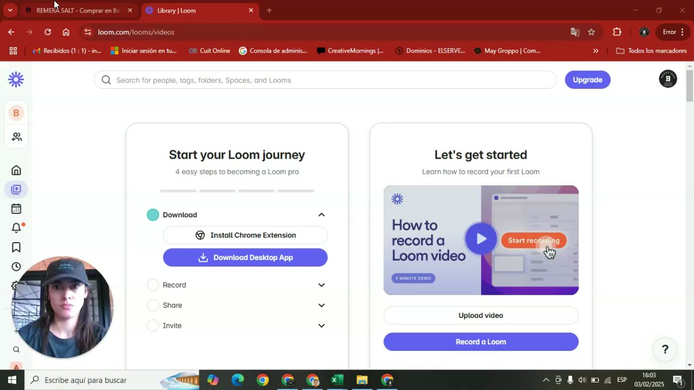Screen dimensions: 694x390
Task: Click the Loom logo in the sidebar
Action: coord(16,80)
